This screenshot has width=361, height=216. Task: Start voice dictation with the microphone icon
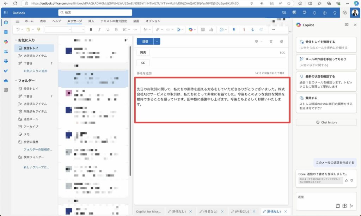234,30
